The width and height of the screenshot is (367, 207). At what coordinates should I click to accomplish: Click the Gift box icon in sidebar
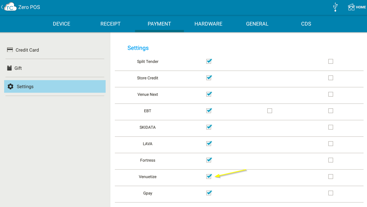(x=9, y=68)
